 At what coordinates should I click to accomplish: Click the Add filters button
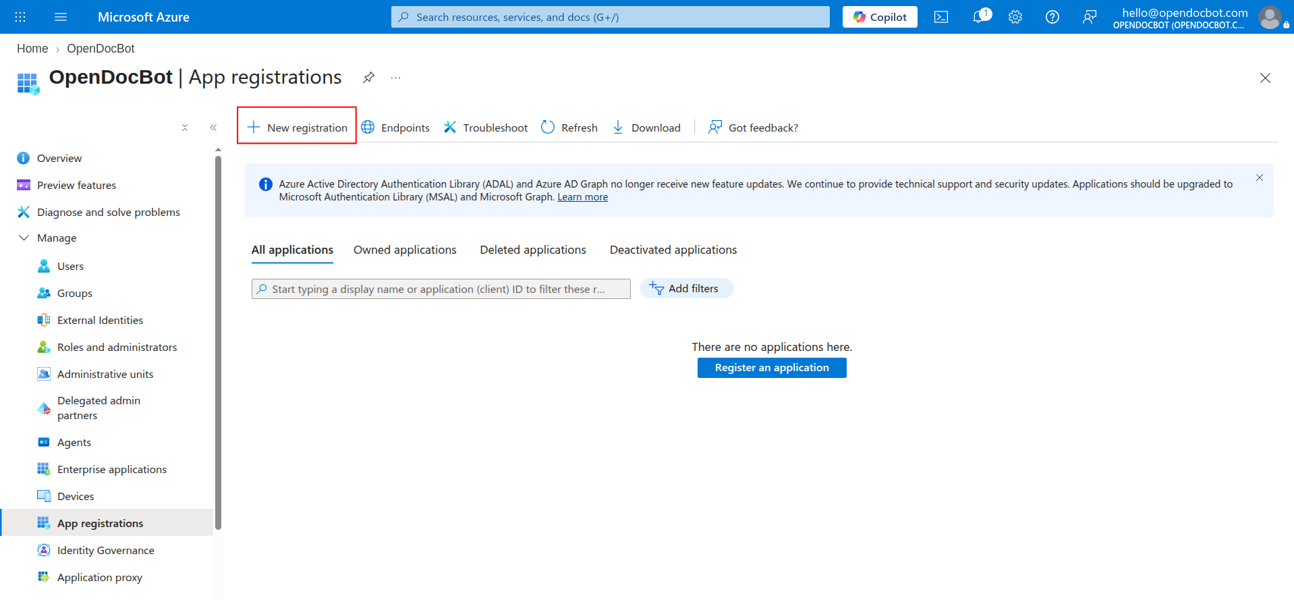coord(687,288)
